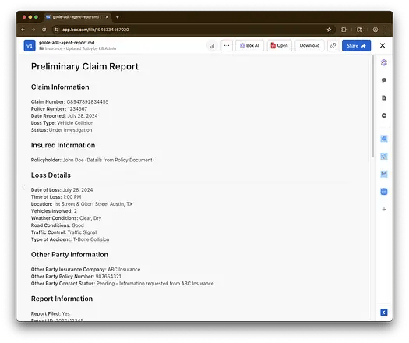Open the mail integration icon in sidebar
Image resolution: width=409 pixels, height=343 pixels.
coord(384,174)
